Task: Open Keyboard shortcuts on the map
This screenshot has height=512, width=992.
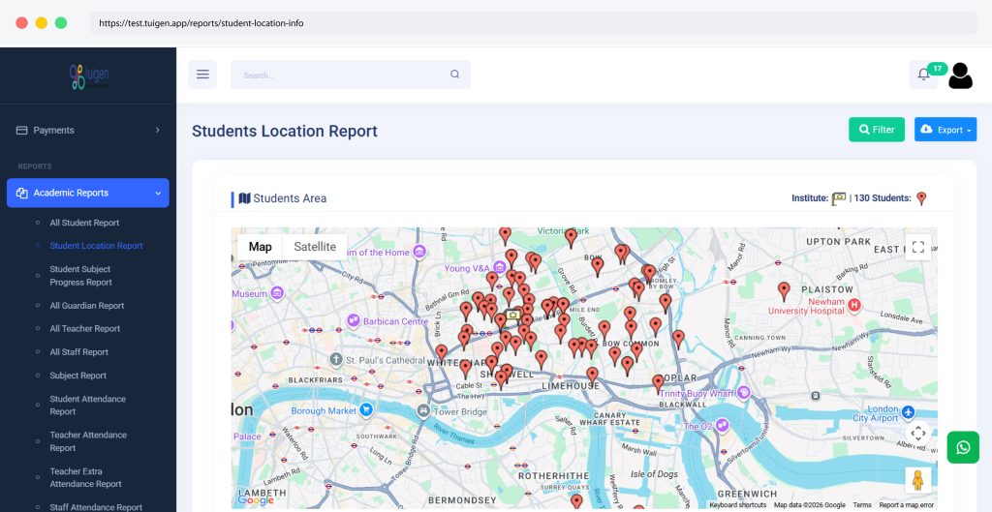Action: [737, 505]
